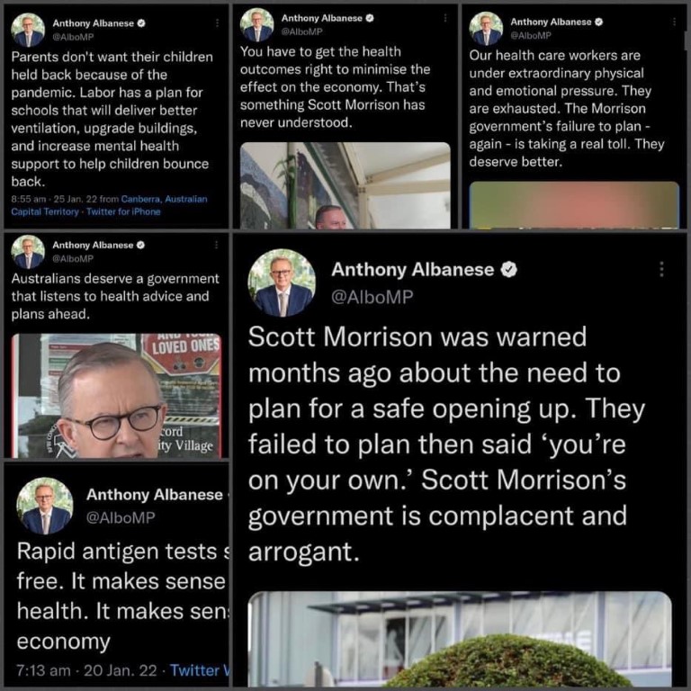The image size is (691, 691).
Task: Open three-dot menu on the schools ventilation tweet
Action: tap(217, 22)
